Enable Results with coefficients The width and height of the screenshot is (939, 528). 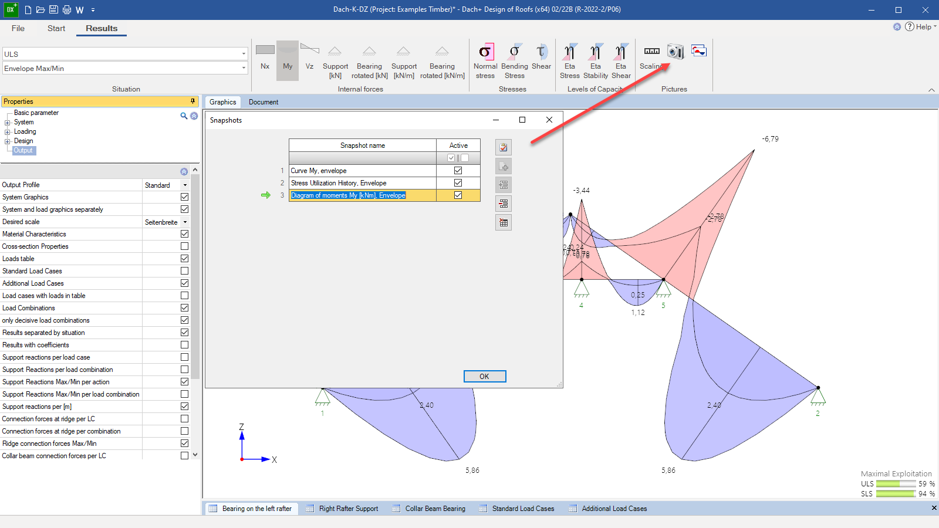coord(185,345)
